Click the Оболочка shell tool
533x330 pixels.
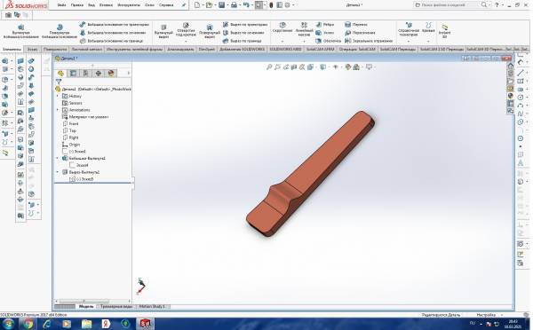pos(328,41)
